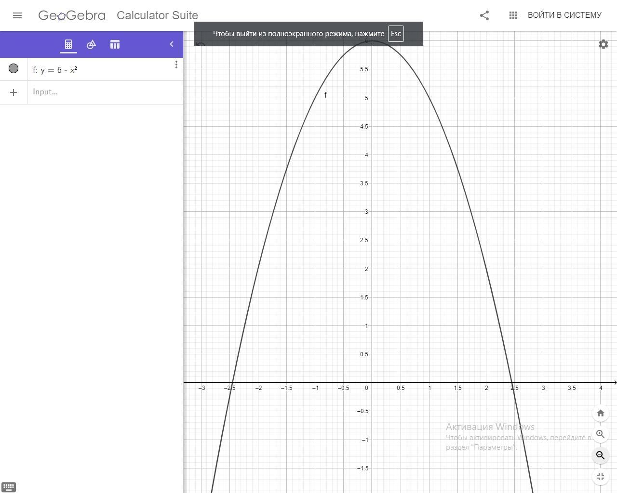This screenshot has width=617, height=493.
Task: Open the virtual keyboard
Action: (9, 487)
